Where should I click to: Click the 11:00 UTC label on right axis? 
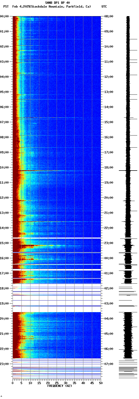[109, 62]
